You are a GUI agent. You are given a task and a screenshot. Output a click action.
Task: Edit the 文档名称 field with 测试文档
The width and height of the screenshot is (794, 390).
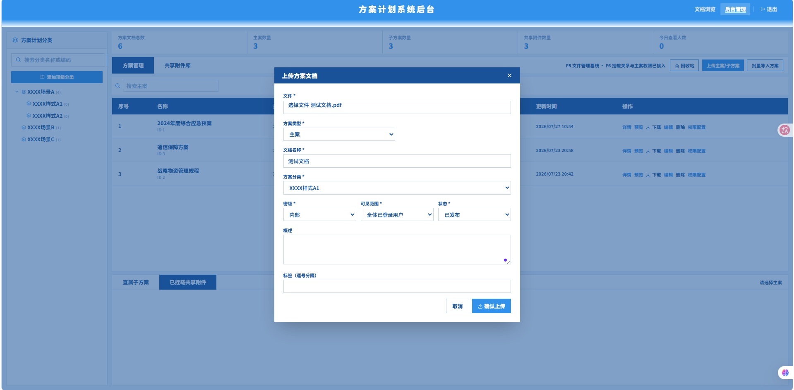[397, 161]
